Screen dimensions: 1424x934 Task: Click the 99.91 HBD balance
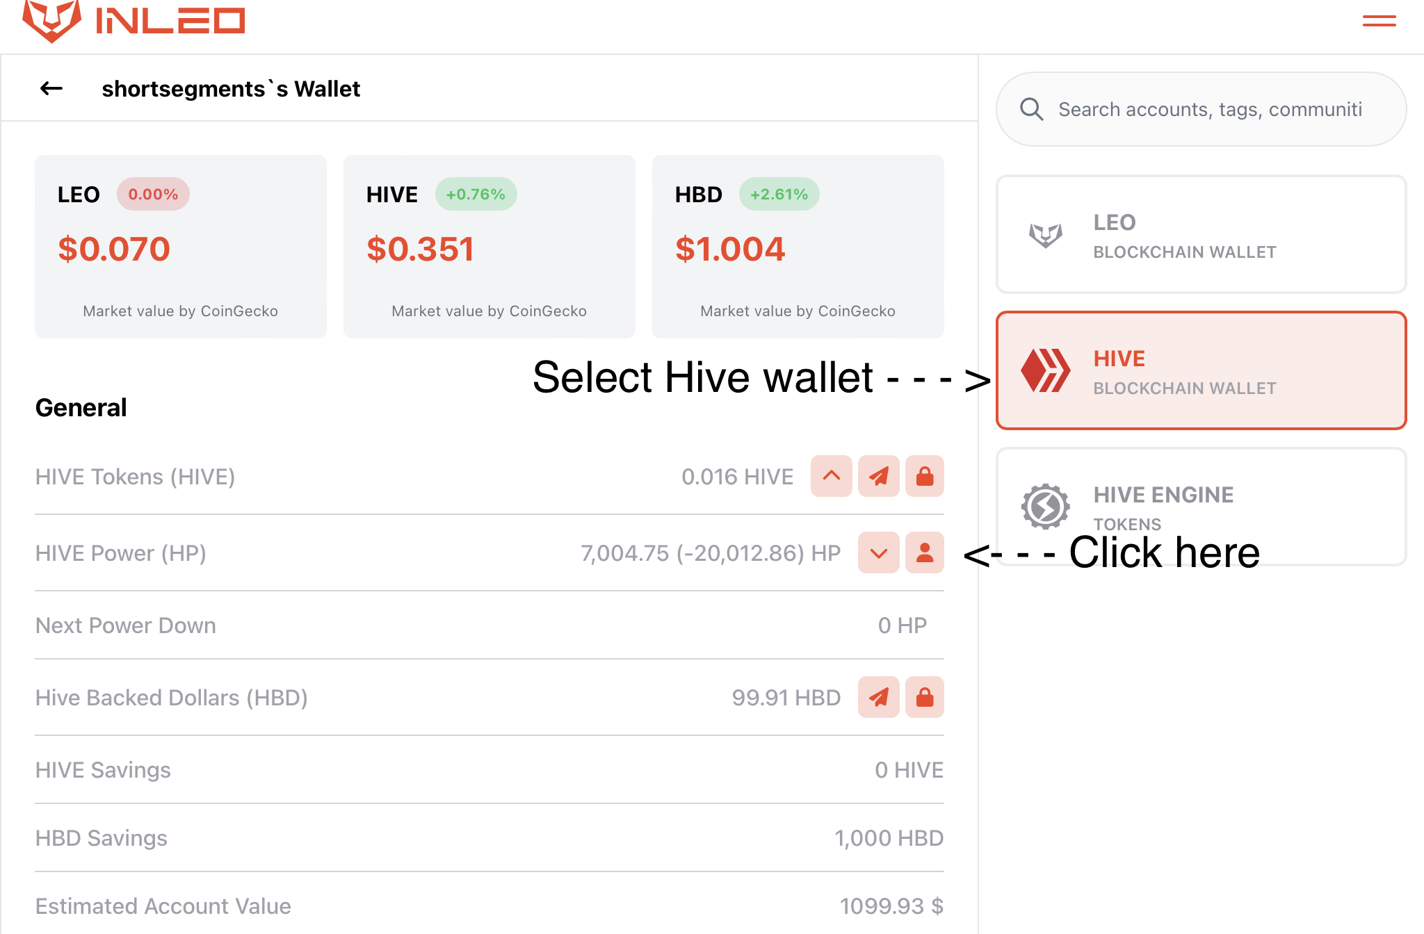pos(786,698)
